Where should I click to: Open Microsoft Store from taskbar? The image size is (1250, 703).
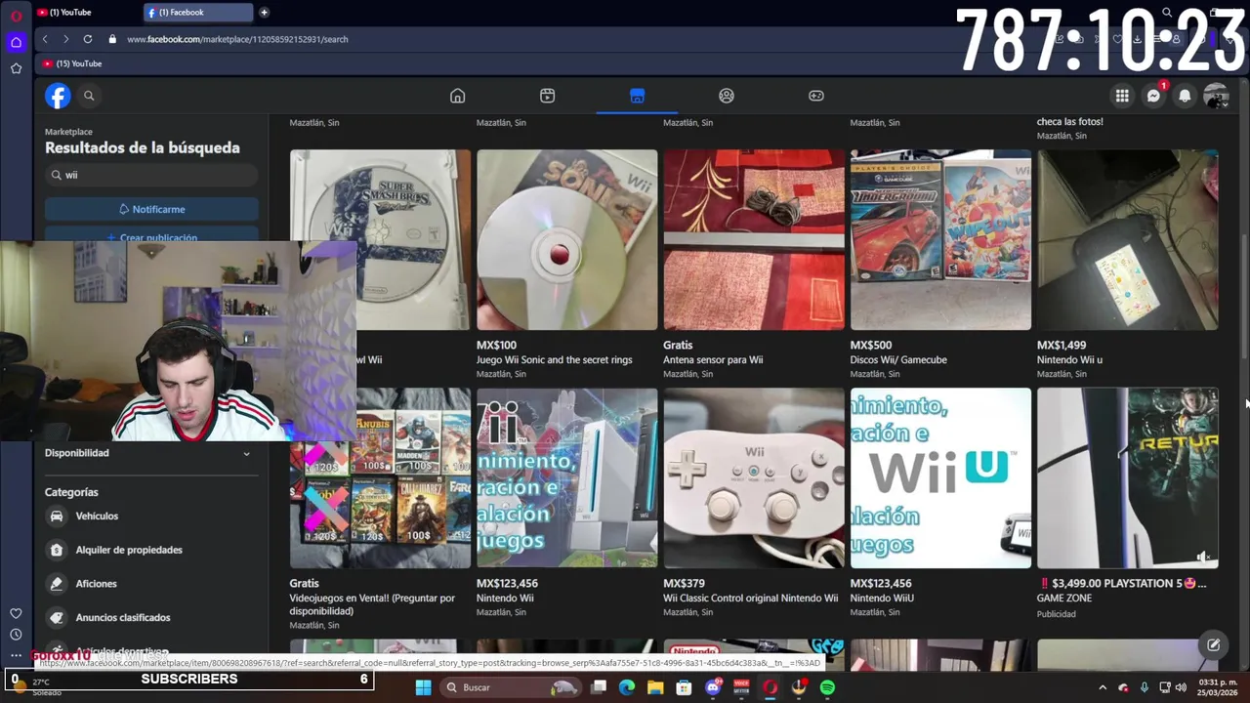coord(684,687)
